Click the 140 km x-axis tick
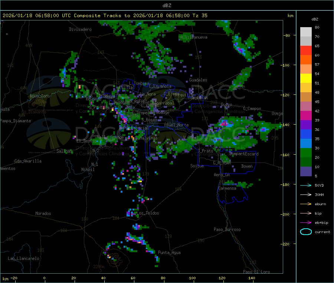 click(252, 278)
